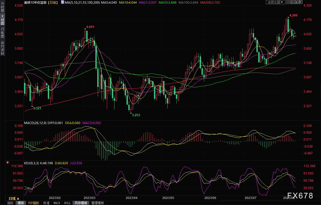
Task: Toggle the BOLL indicator at bottom bar
Action: tap(67, 203)
